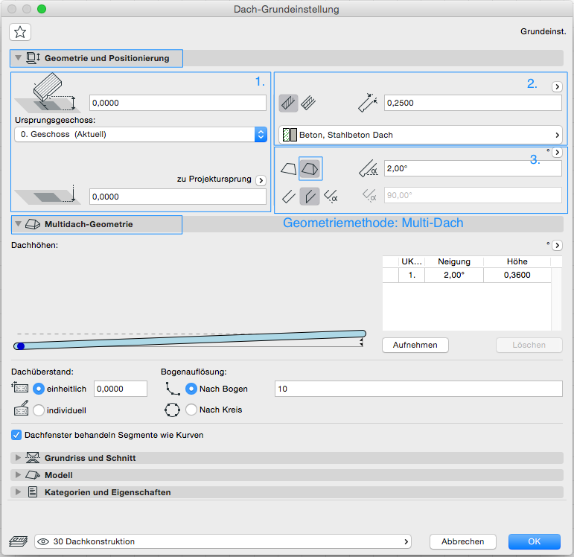Viewport: 574px width, 557px height.
Task: Select the composite structure icon
Action: 307,103
